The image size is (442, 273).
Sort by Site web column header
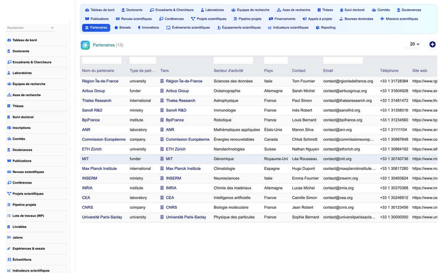(x=420, y=71)
